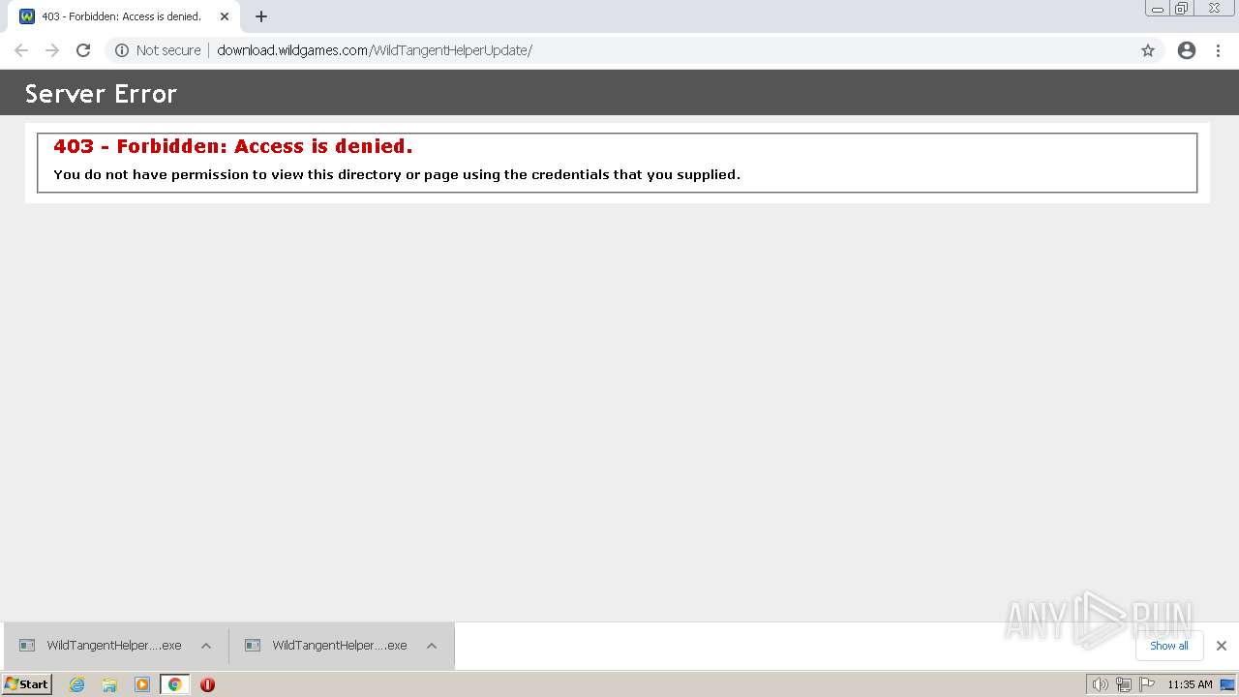Click the 403 - Forbidden error title
This screenshot has width=1239, height=697.
[x=233, y=146]
